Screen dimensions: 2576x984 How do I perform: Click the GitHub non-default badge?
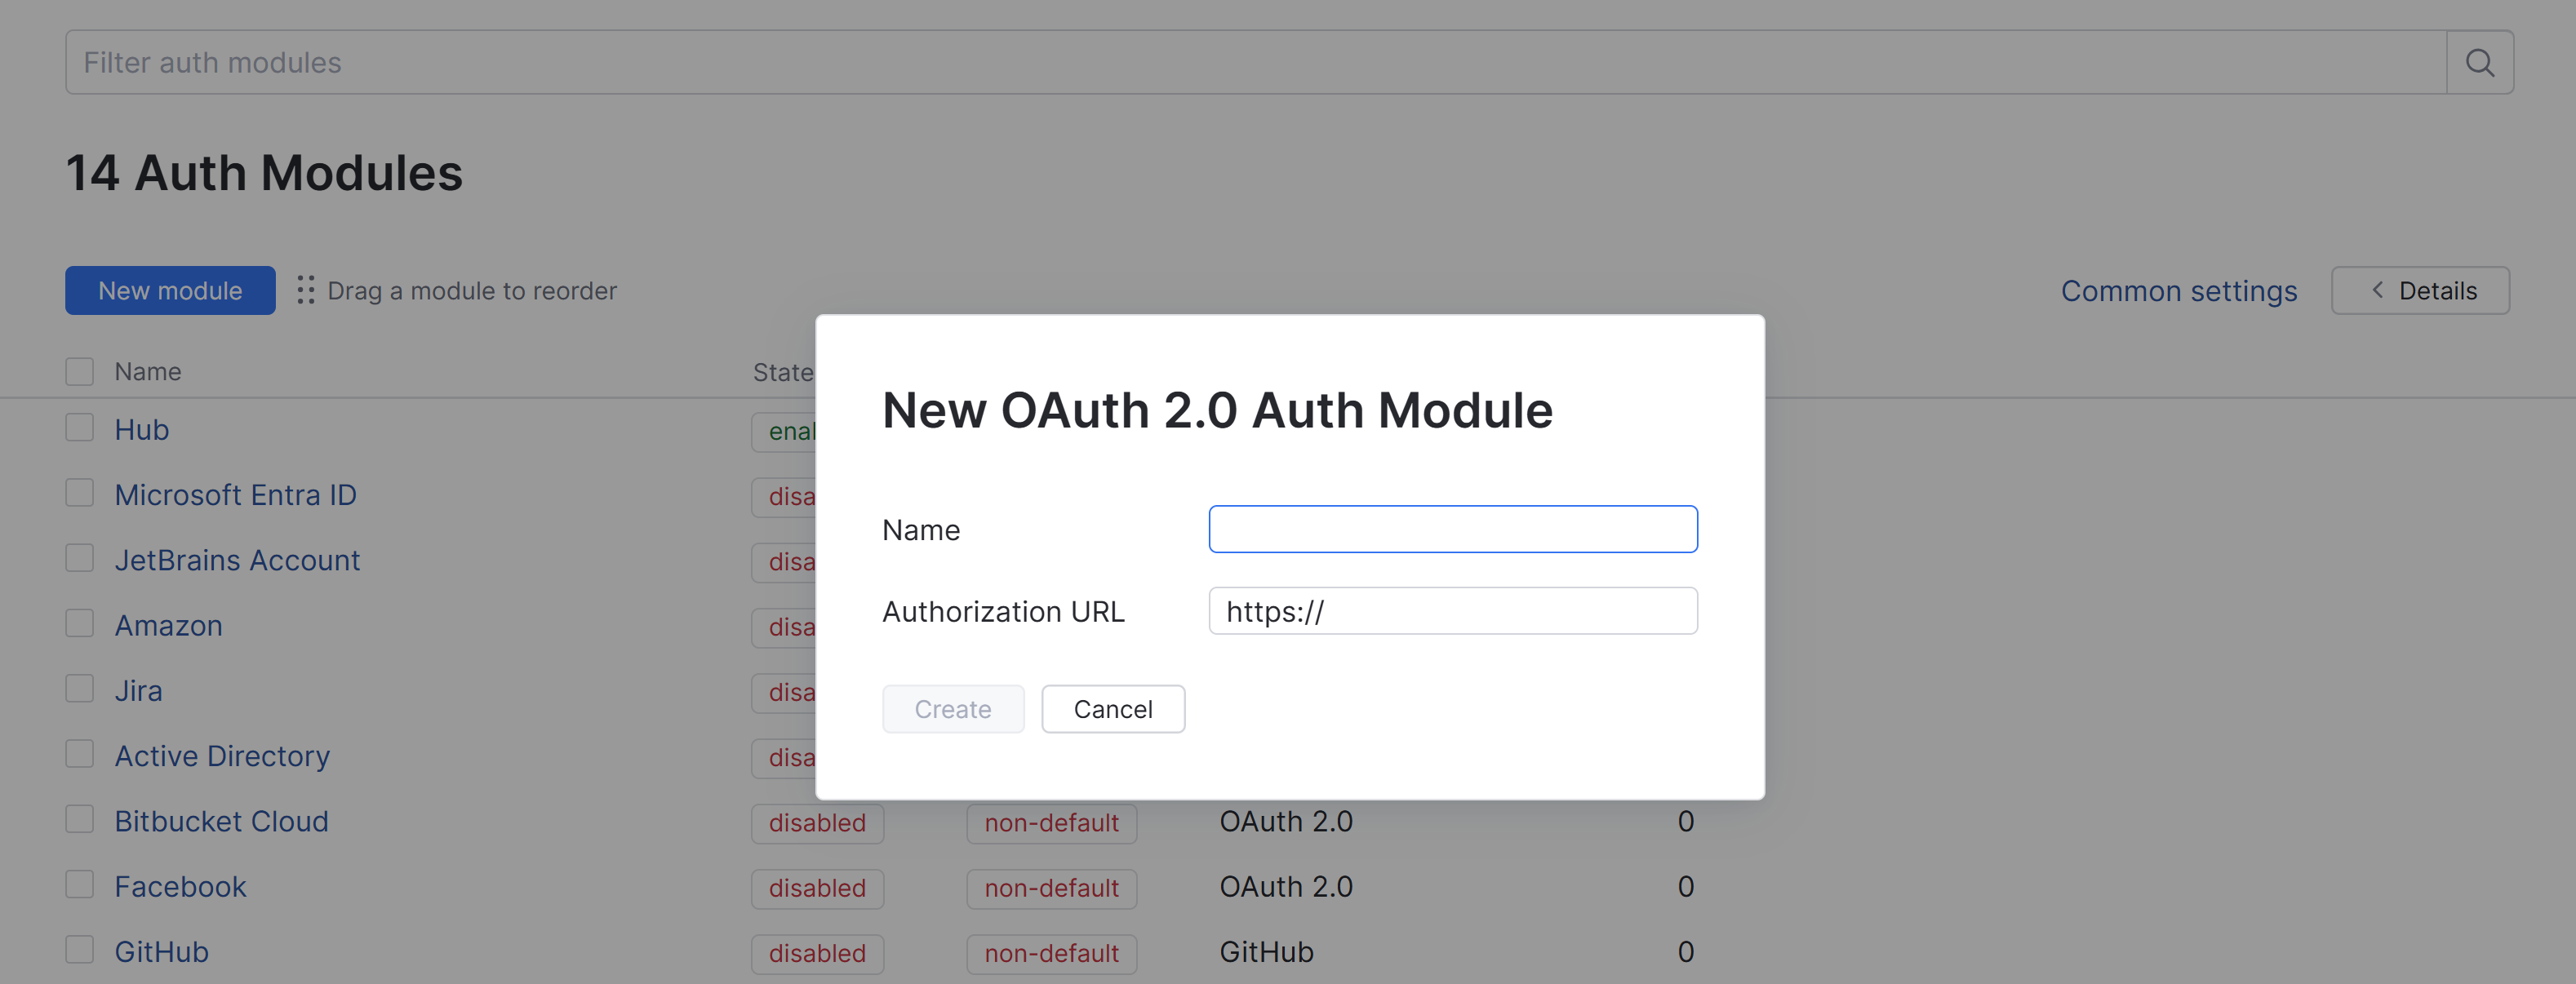click(1051, 953)
